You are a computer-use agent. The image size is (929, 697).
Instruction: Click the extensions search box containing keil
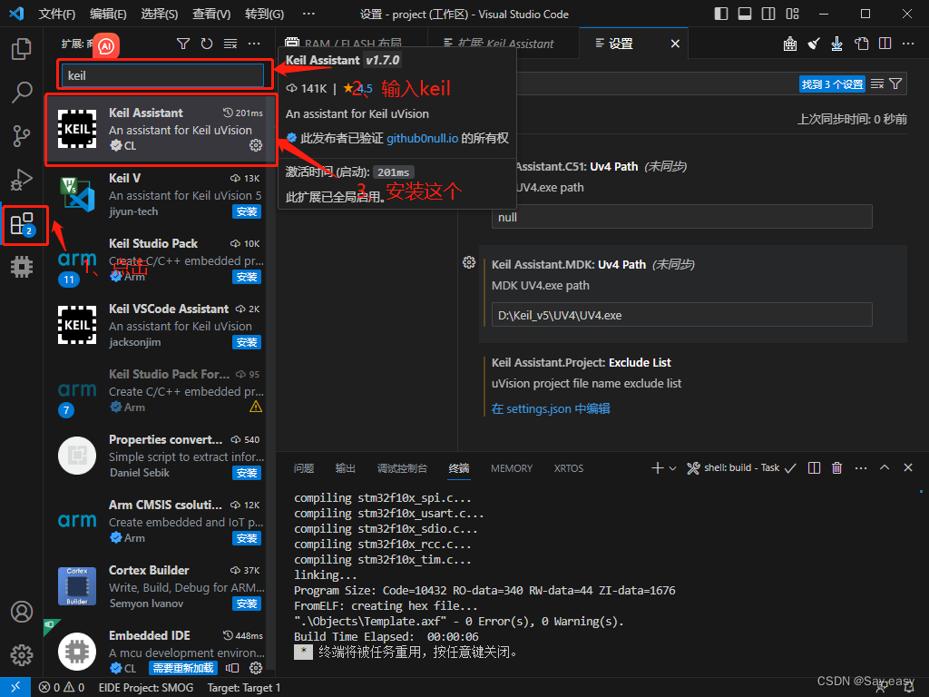tap(163, 75)
